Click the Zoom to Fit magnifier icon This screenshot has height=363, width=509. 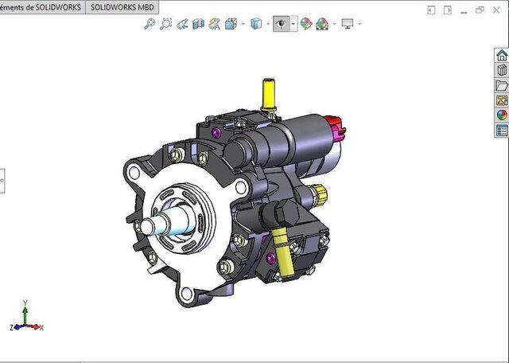pyautogui.click(x=149, y=24)
